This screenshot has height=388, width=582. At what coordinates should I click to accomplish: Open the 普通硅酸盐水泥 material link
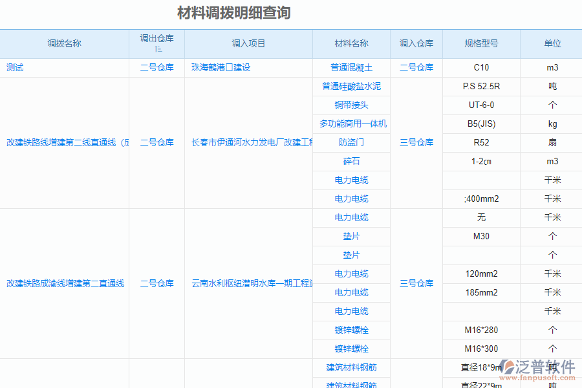[x=351, y=86]
